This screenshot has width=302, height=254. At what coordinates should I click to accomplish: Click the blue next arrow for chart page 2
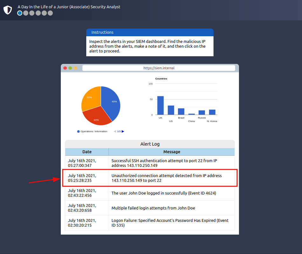tap(123, 131)
